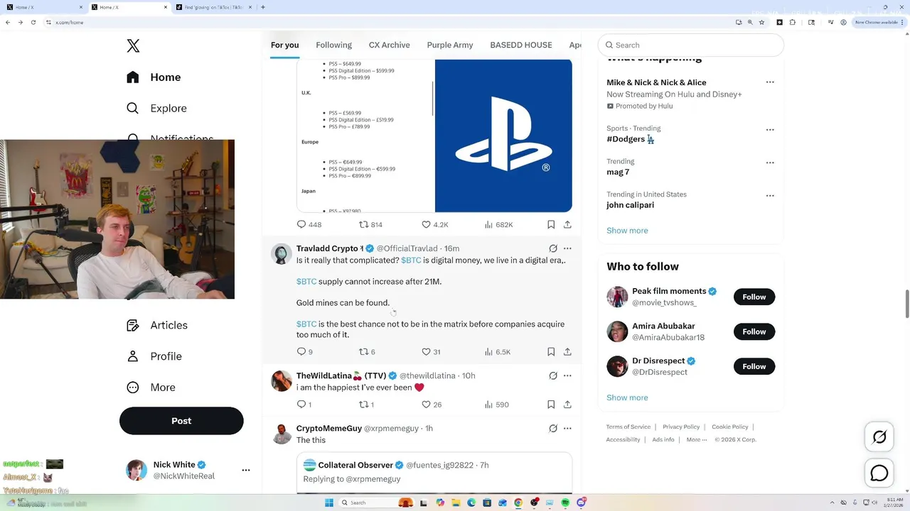Open the Privacy Policy link

[681, 427]
